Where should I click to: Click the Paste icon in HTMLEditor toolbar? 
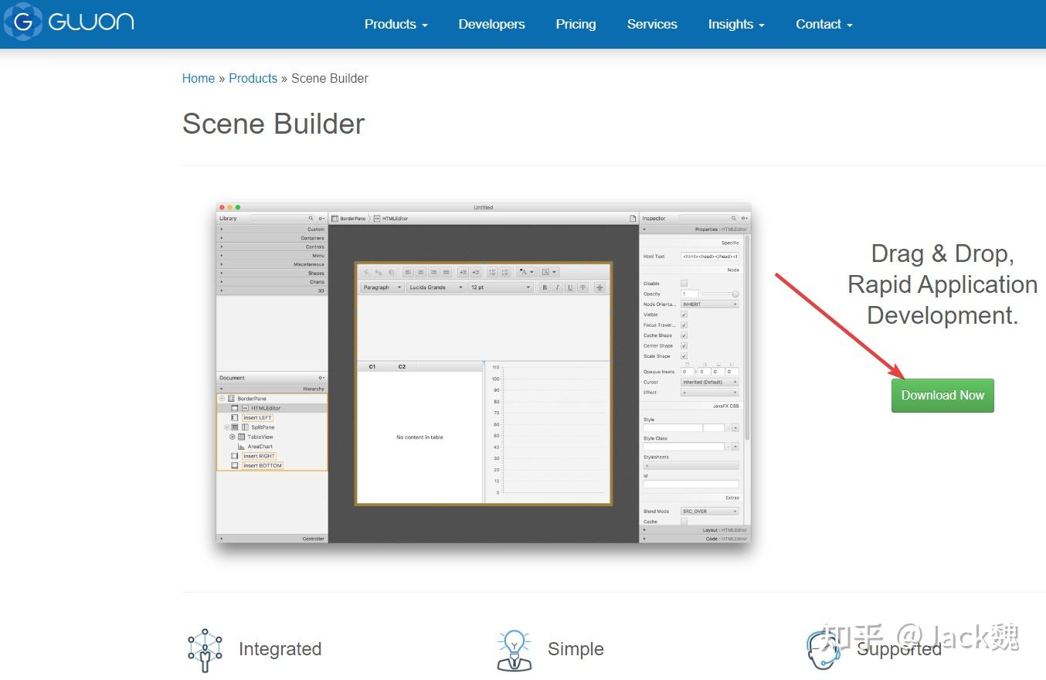(392, 271)
